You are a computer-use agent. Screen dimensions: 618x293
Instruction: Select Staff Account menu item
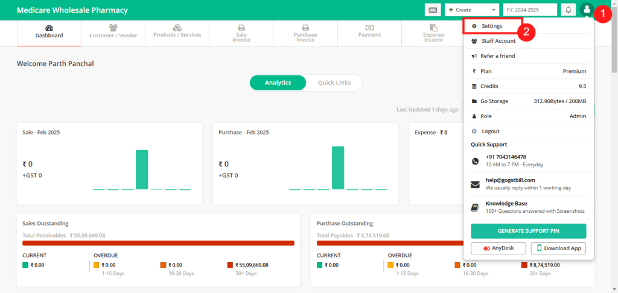point(498,41)
